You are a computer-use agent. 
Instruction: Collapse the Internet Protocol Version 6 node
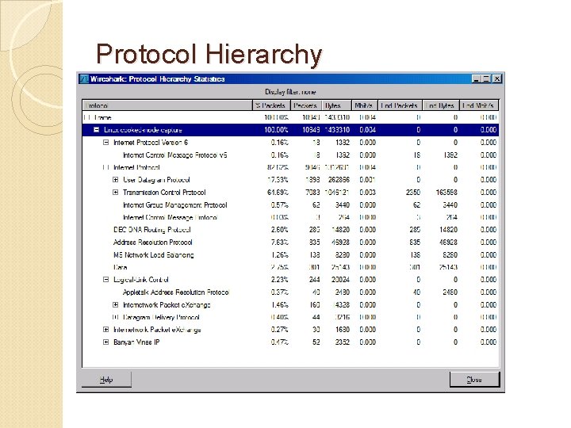click(105, 143)
